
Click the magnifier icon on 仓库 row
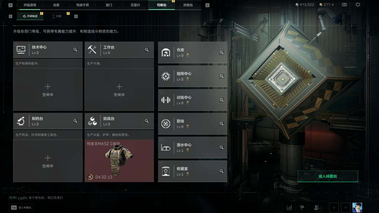tap(221, 52)
